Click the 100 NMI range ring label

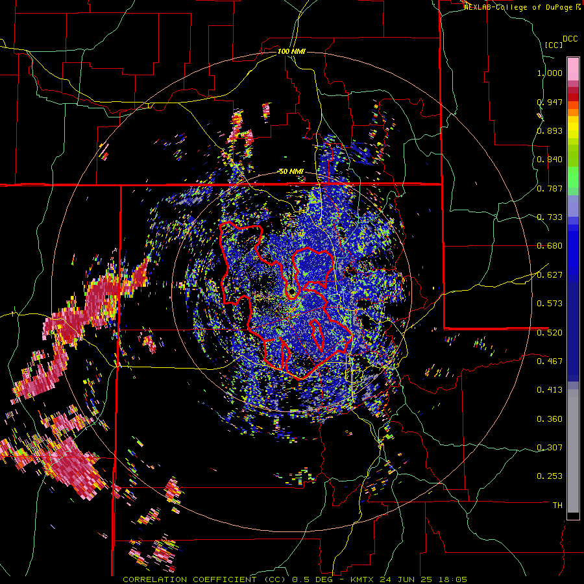291,51
